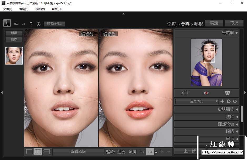Open the 视图(V) menu
The height and width of the screenshot is (160, 247).
(40, 9)
